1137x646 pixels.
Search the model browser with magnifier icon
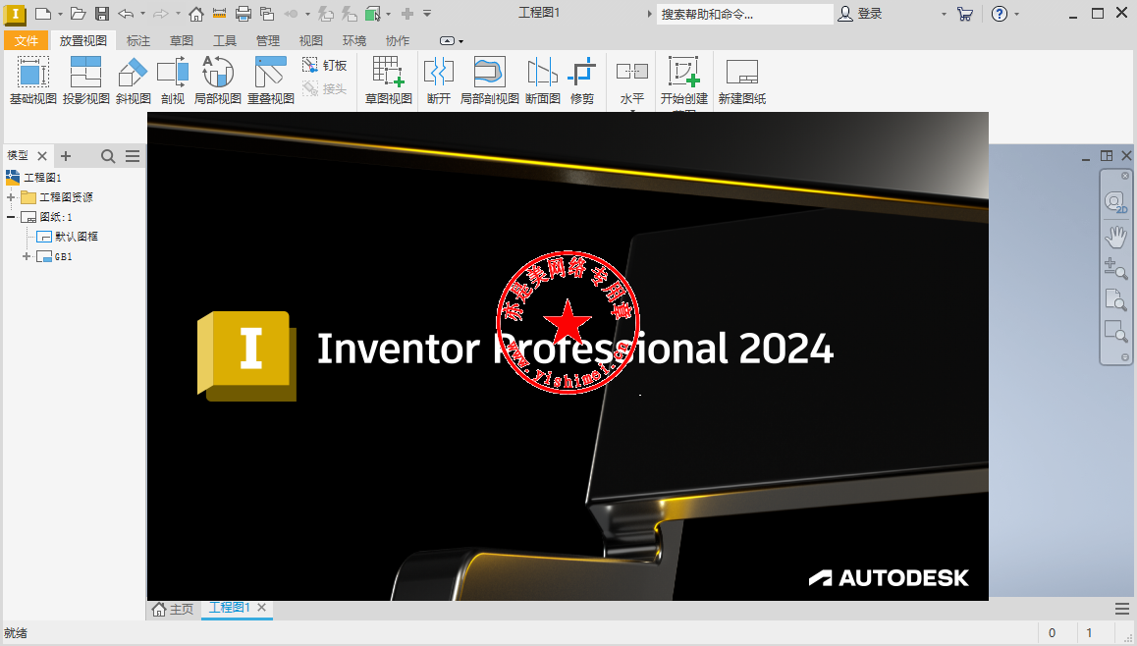108,156
